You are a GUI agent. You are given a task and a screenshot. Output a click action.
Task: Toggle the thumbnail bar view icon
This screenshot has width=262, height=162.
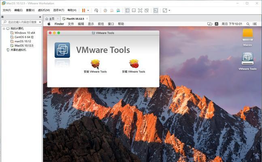pos(134,11)
